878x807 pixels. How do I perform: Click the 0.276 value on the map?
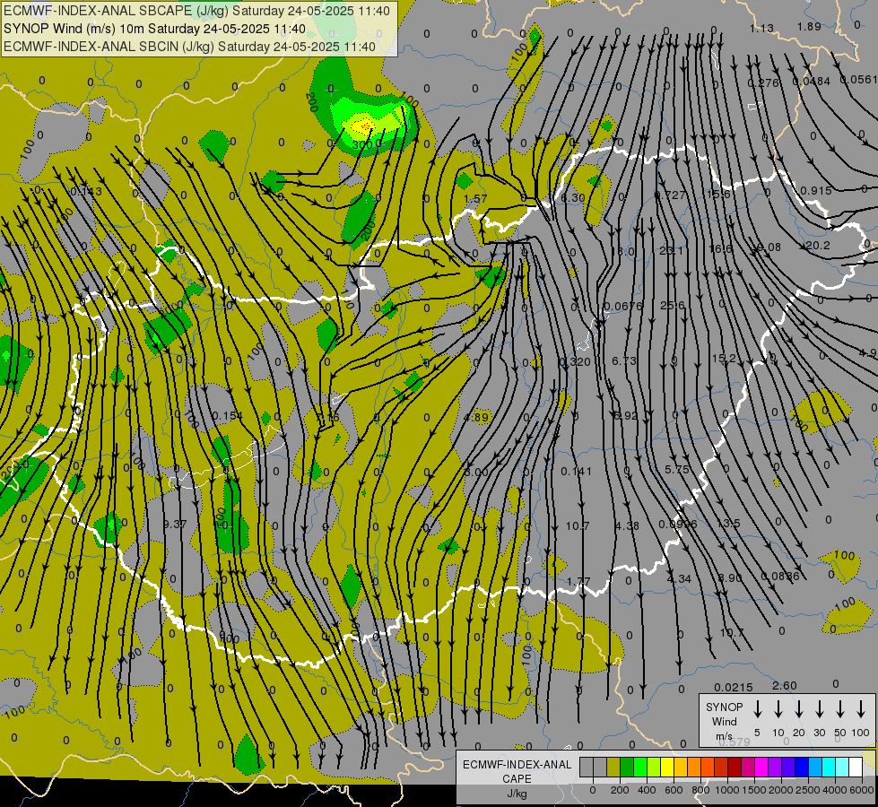[763, 82]
